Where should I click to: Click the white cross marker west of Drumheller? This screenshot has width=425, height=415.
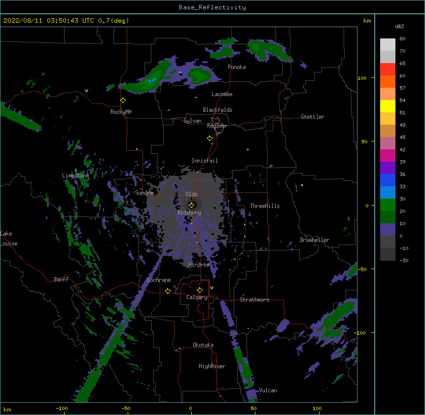point(302,185)
